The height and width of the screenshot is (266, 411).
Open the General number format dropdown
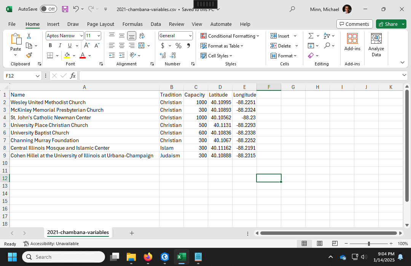coord(190,36)
